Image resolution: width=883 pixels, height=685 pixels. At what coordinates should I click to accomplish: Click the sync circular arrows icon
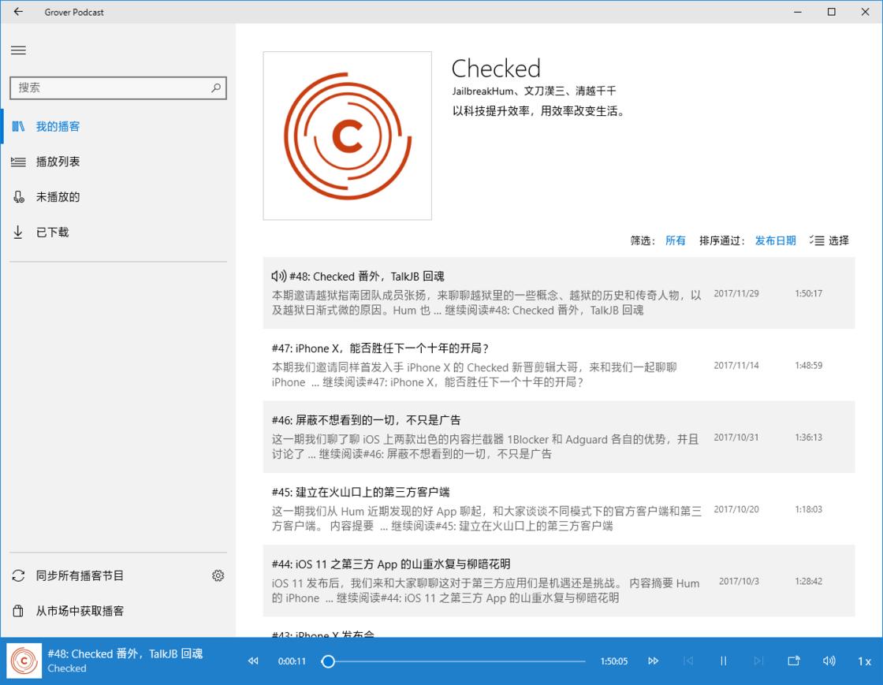point(19,575)
